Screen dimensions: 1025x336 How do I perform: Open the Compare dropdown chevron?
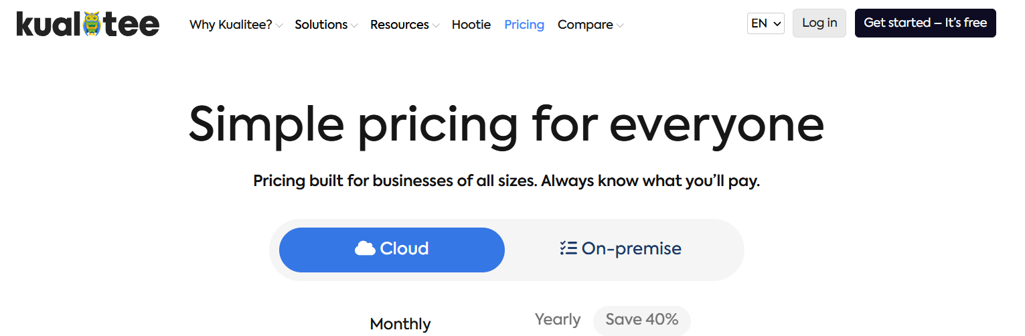pyautogui.click(x=621, y=25)
